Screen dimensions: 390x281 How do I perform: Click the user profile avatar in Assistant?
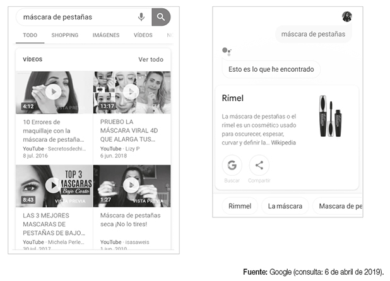347,16
